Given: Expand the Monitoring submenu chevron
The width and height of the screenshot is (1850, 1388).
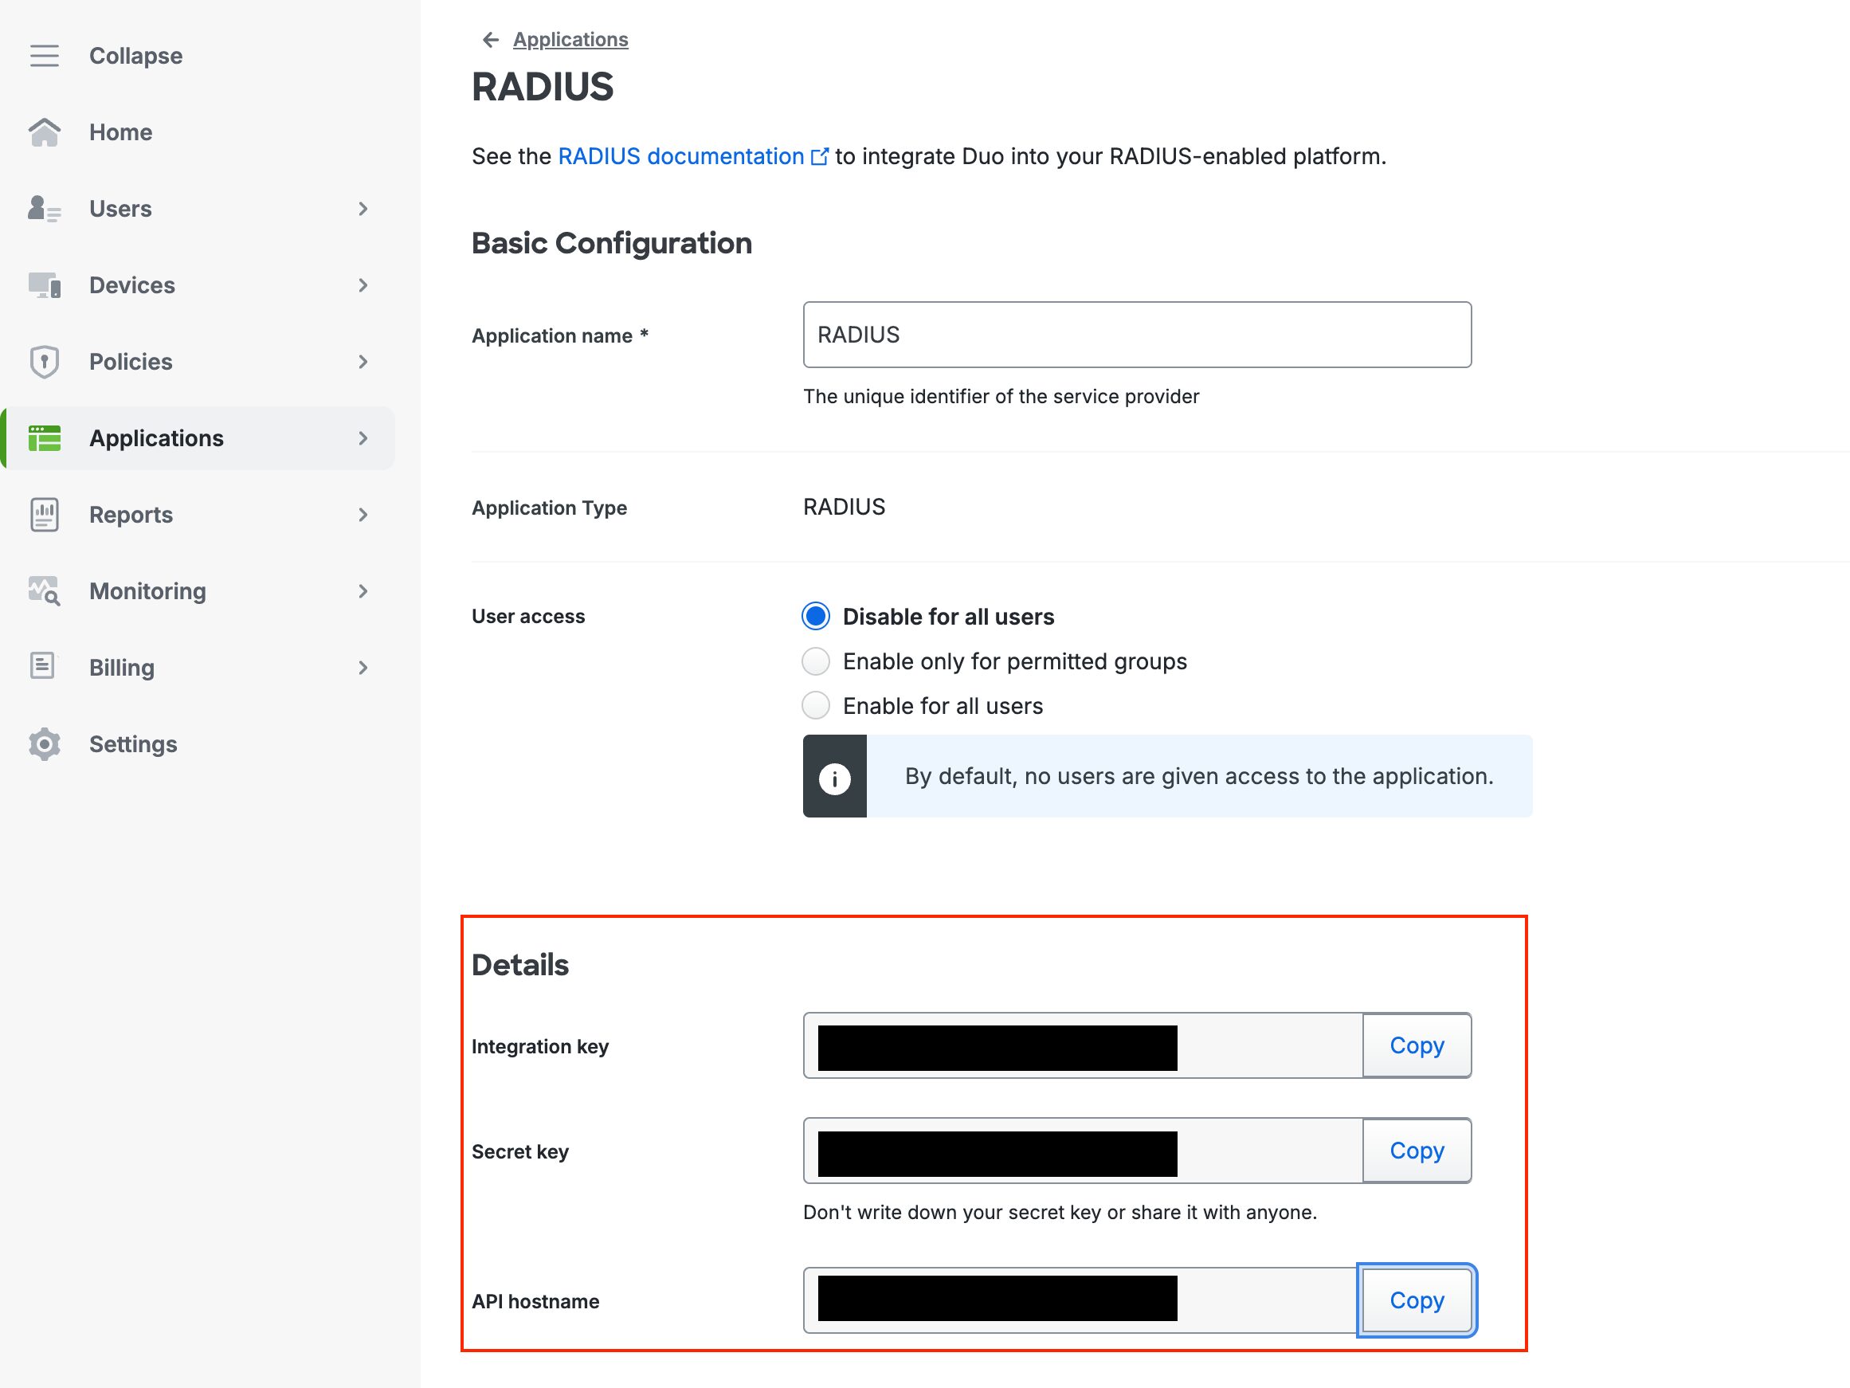Looking at the screenshot, I should [x=363, y=590].
